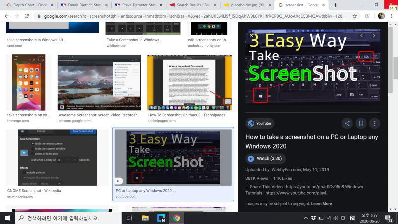Image resolution: width=398 pixels, height=224 pixels.
Task: Open a new browser tab
Action: (x=336, y=5)
